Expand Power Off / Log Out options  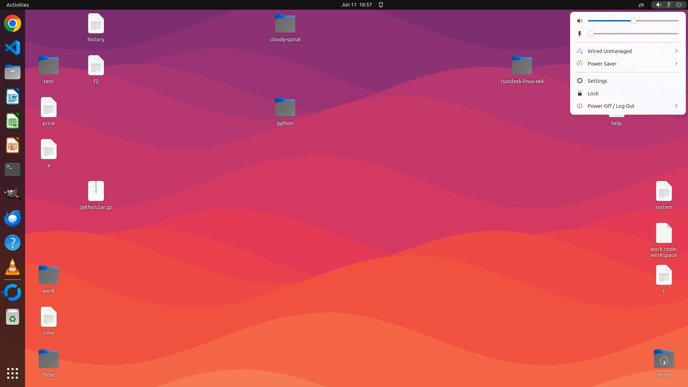point(628,106)
